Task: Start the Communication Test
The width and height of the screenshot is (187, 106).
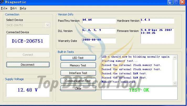Action: 78,81
